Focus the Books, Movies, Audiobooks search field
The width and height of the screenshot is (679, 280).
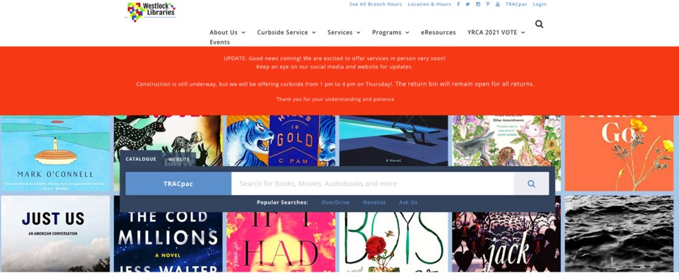click(x=373, y=184)
